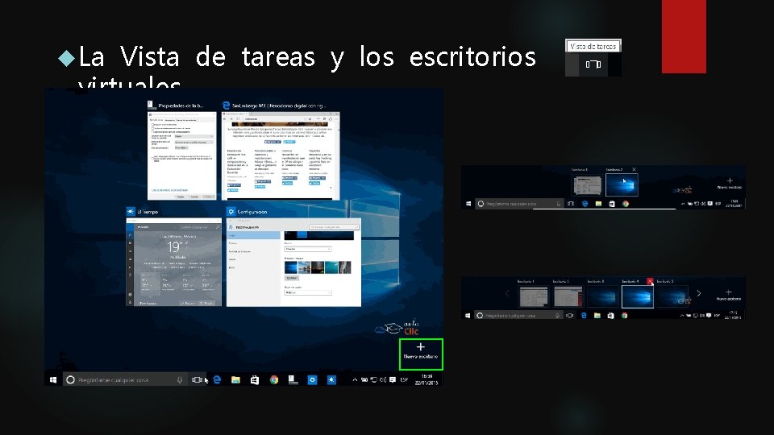Select the 'El tiempo' weather window thumbnail
Viewport: 774px width, 435px height.
pyautogui.click(x=174, y=263)
